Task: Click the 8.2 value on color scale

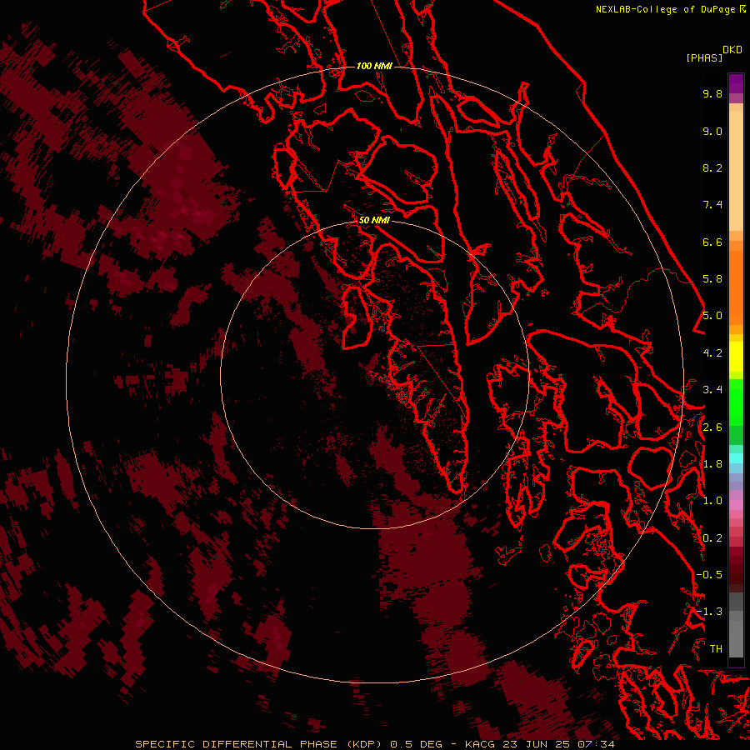Action: pos(712,167)
